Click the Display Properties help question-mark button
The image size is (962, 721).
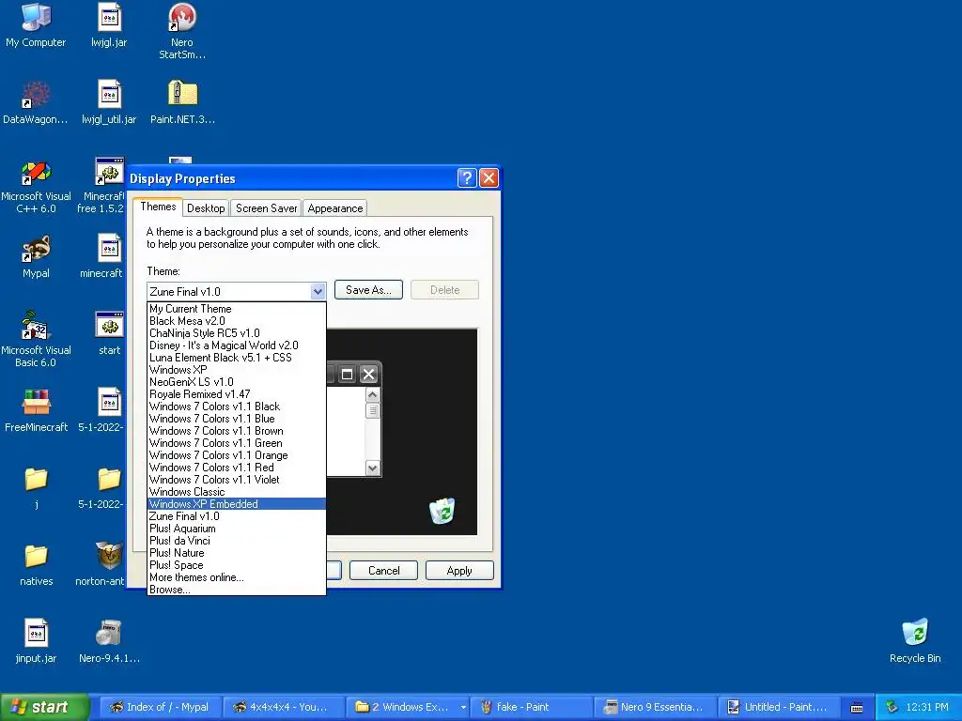coord(466,177)
